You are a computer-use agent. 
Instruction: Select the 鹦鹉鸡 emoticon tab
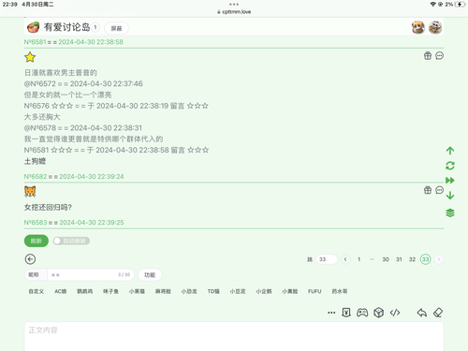(85, 291)
